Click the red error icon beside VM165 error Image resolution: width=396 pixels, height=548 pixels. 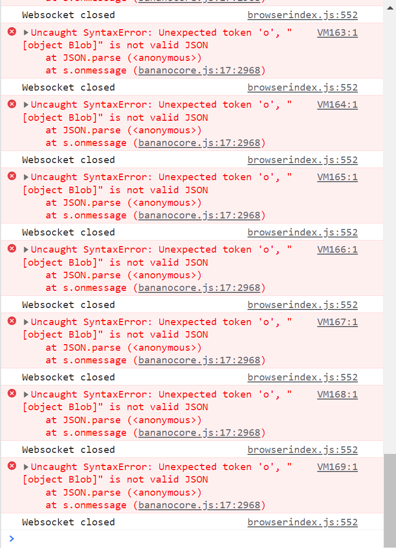tap(12, 176)
